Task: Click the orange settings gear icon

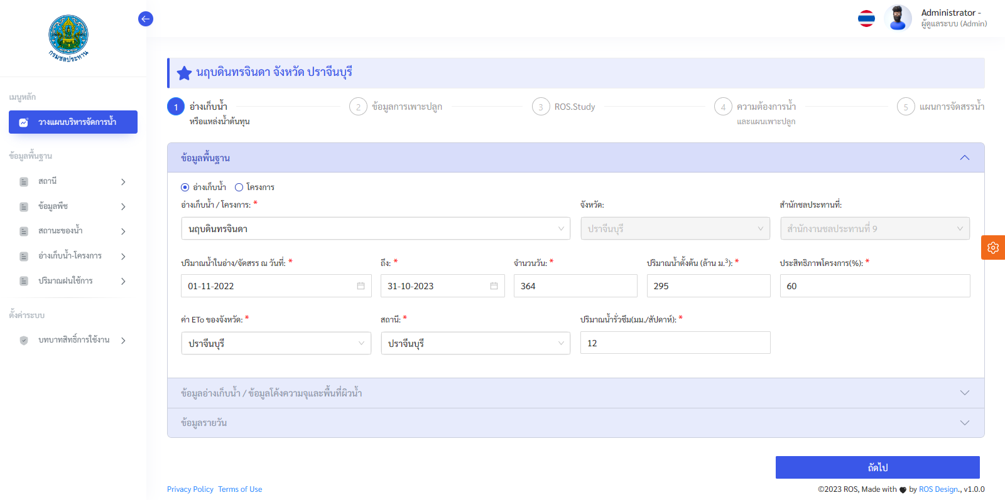Action: coord(993,248)
